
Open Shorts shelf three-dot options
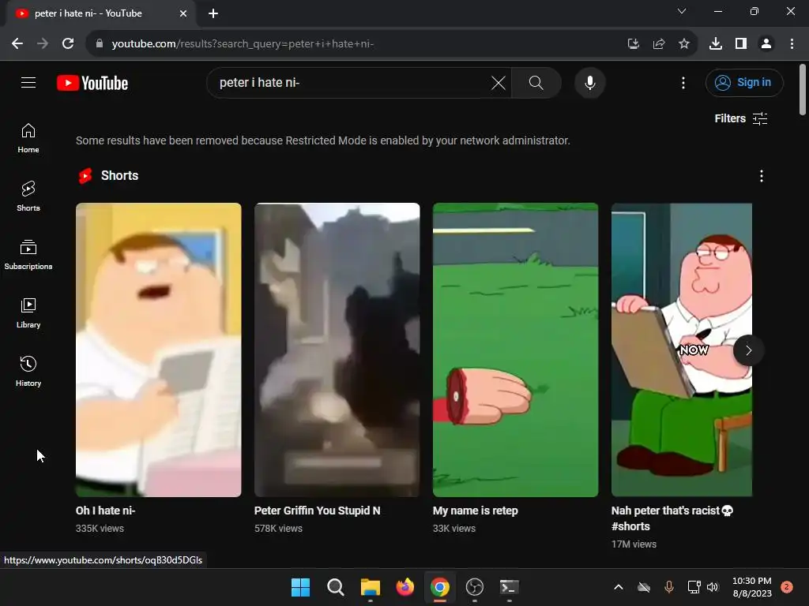coord(761,176)
